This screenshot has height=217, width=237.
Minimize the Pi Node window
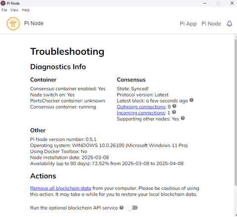(205, 3)
